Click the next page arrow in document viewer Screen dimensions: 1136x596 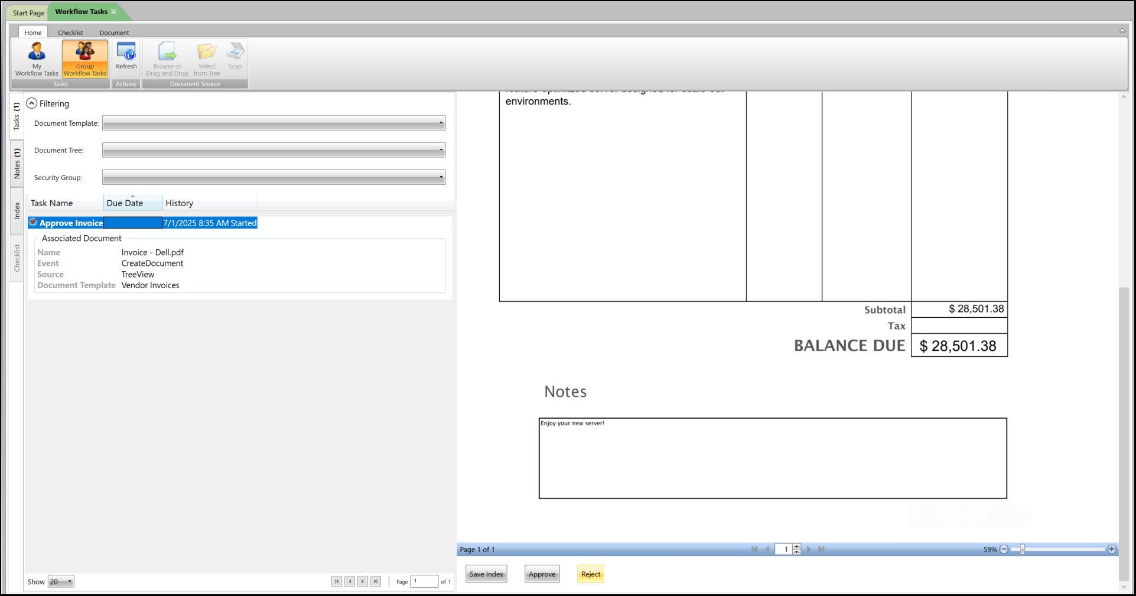pyautogui.click(x=808, y=549)
